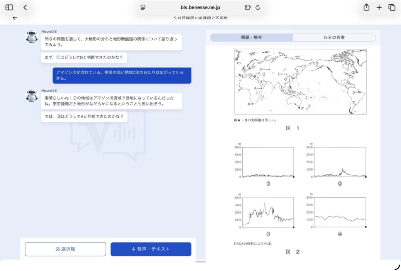The image size is (401, 271).
Task: Open the Safari sidebar panel icon
Action: pos(9,7)
